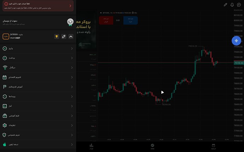
Task: Click the USDT account balance text
Action: 15,38
